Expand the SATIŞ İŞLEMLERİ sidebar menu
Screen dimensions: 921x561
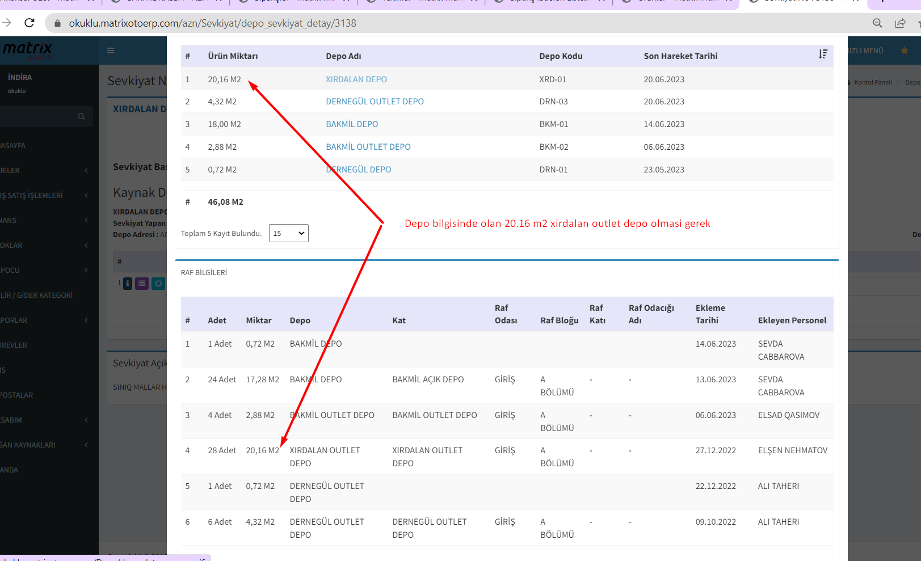(34, 195)
